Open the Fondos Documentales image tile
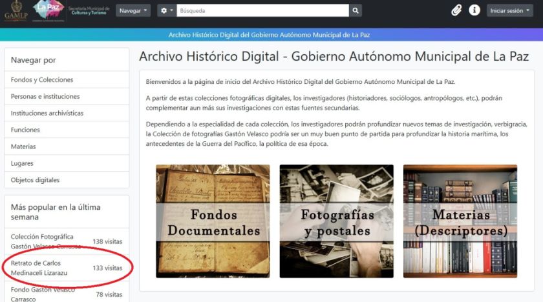543x302 pixels. (x=213, y=221)
